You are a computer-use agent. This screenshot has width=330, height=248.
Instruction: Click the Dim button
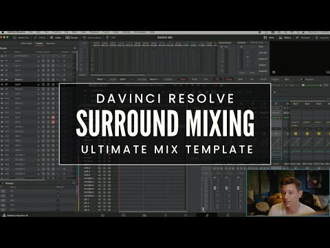(x=326, y=85)
